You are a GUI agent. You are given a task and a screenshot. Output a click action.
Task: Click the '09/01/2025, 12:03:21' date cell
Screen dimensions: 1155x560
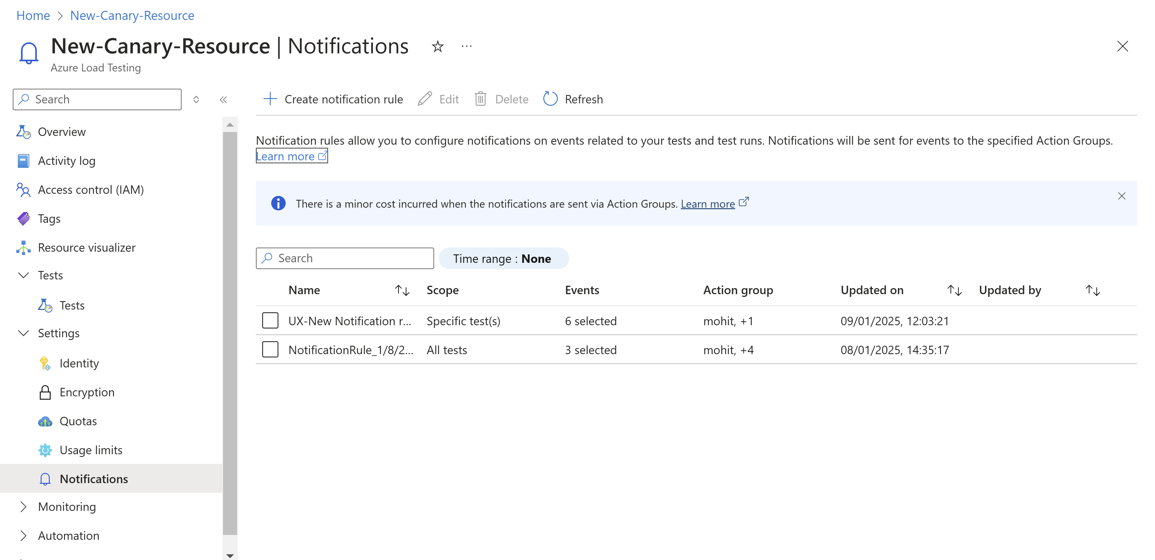[x=894, y=321]
